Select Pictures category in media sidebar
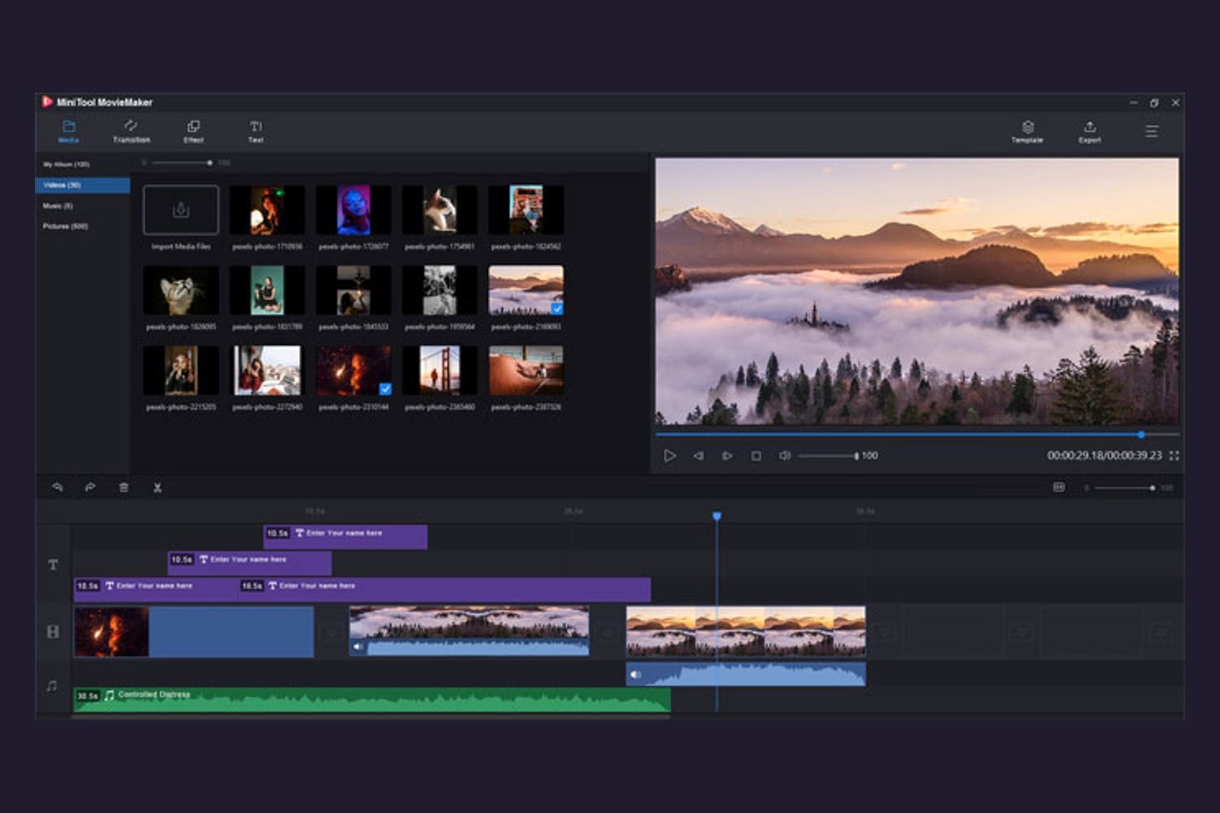Screen dimensions: 1220x813 click(65, 226)
